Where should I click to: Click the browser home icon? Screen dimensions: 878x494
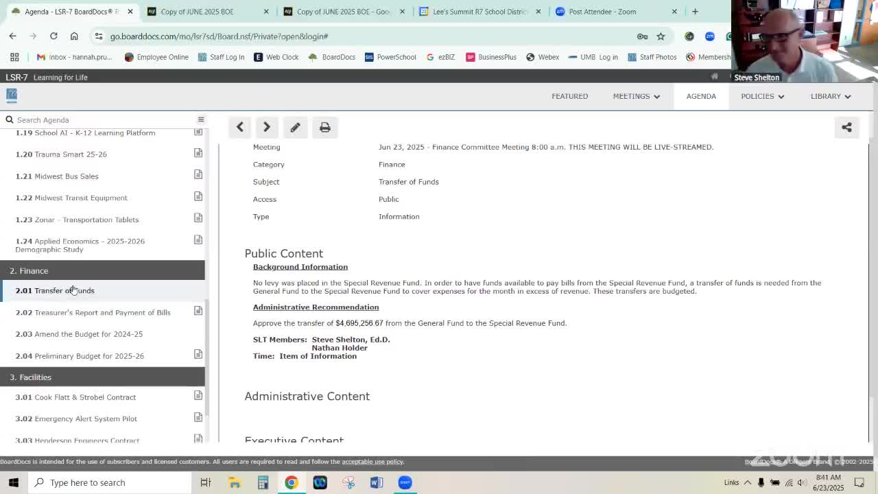[x=74, y=36]
